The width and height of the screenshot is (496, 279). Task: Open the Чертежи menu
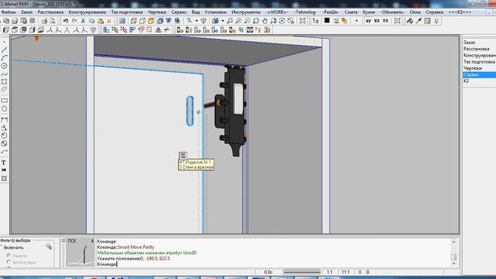157,12
